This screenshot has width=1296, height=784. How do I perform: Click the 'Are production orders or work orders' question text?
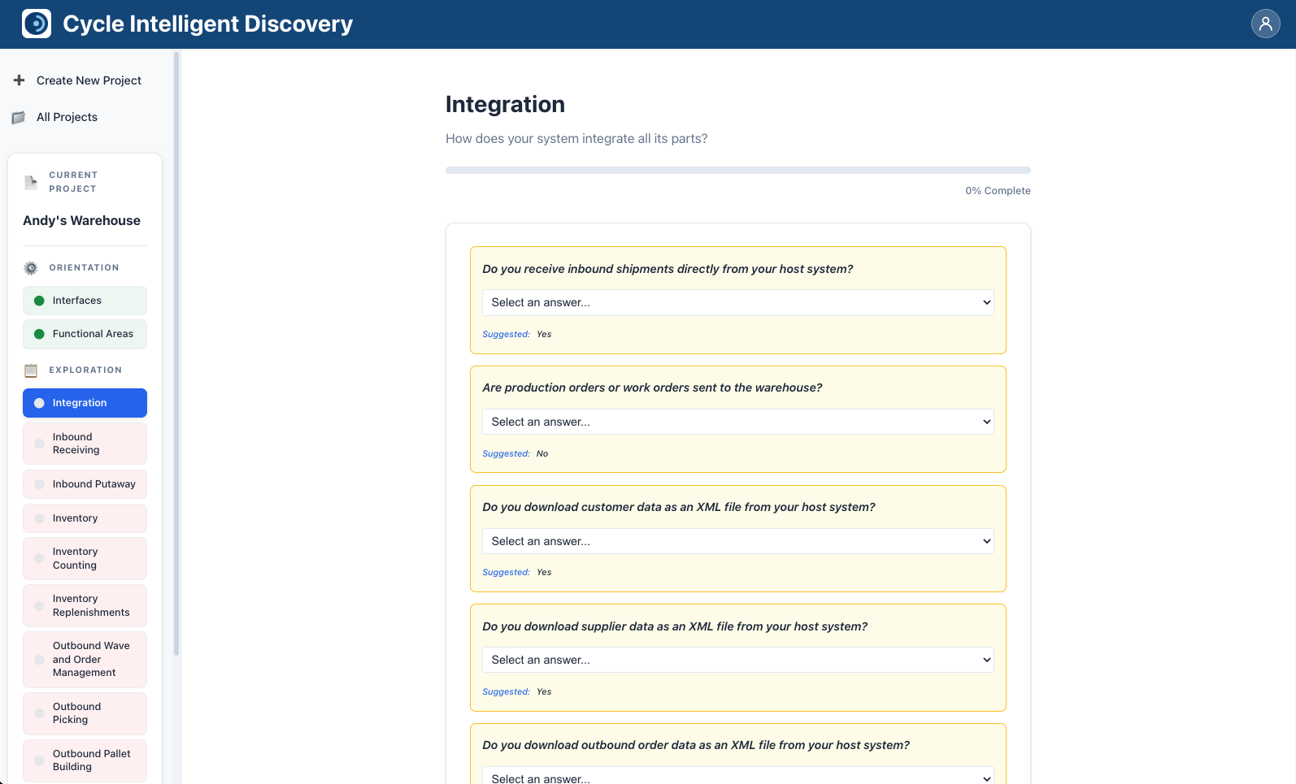pyautogui.click(x=652, y=388)
